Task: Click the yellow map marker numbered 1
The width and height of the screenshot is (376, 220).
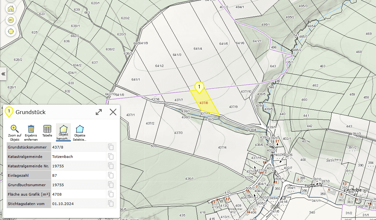Action: (199, 86)
